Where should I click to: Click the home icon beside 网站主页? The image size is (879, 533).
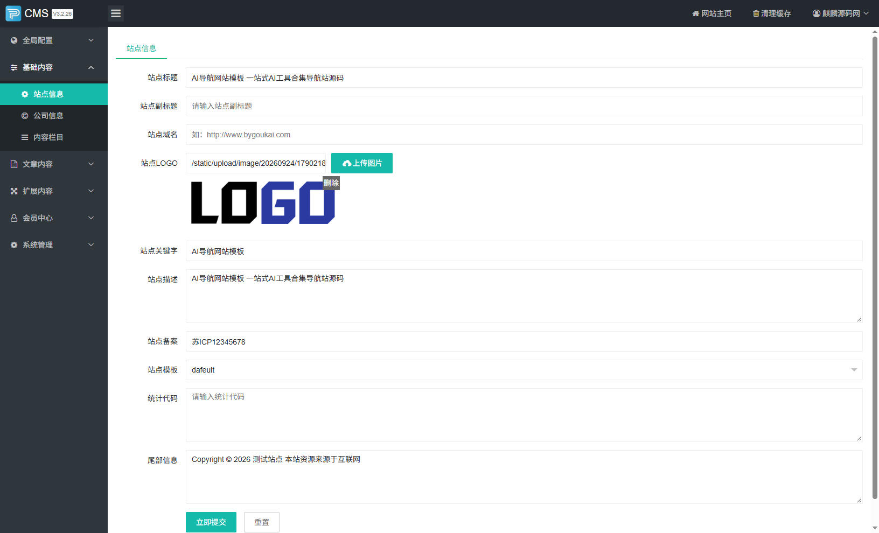click(695, 13)
